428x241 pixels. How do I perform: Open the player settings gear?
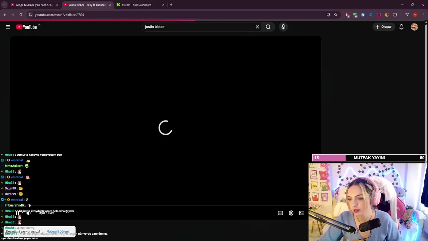pyautogui.click(x=291, y=213)
